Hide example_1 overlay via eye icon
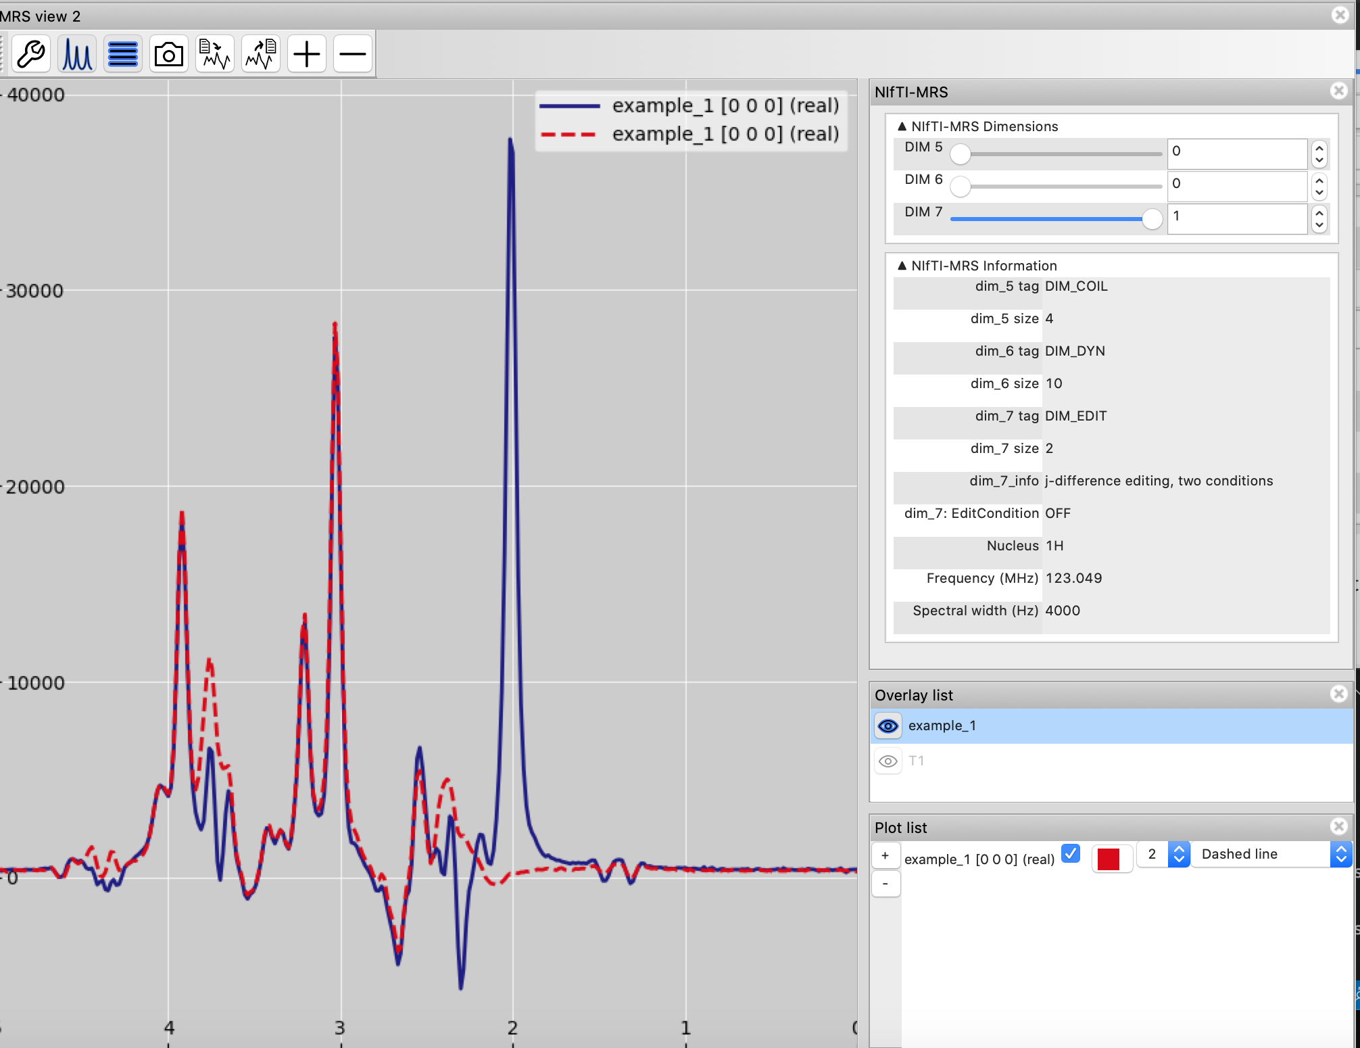 pyautogui.click(x=888, y=726)
